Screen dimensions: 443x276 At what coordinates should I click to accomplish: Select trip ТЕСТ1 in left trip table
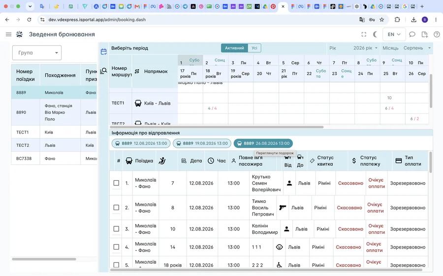coord(54,132)
